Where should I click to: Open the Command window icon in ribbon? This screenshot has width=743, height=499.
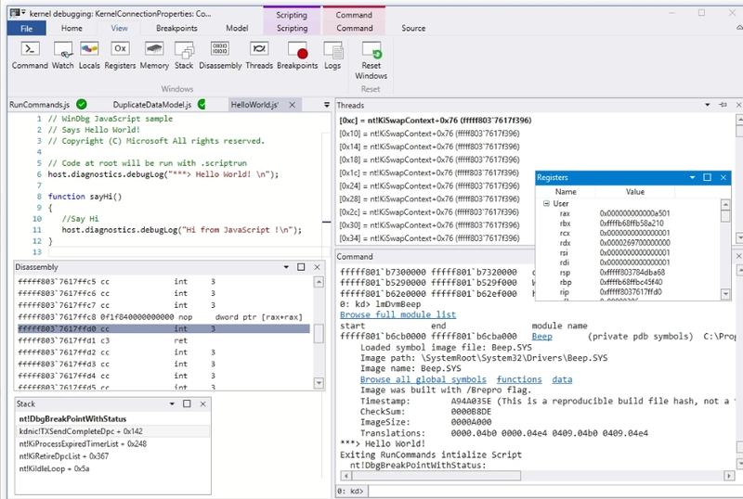coord(30,56)
